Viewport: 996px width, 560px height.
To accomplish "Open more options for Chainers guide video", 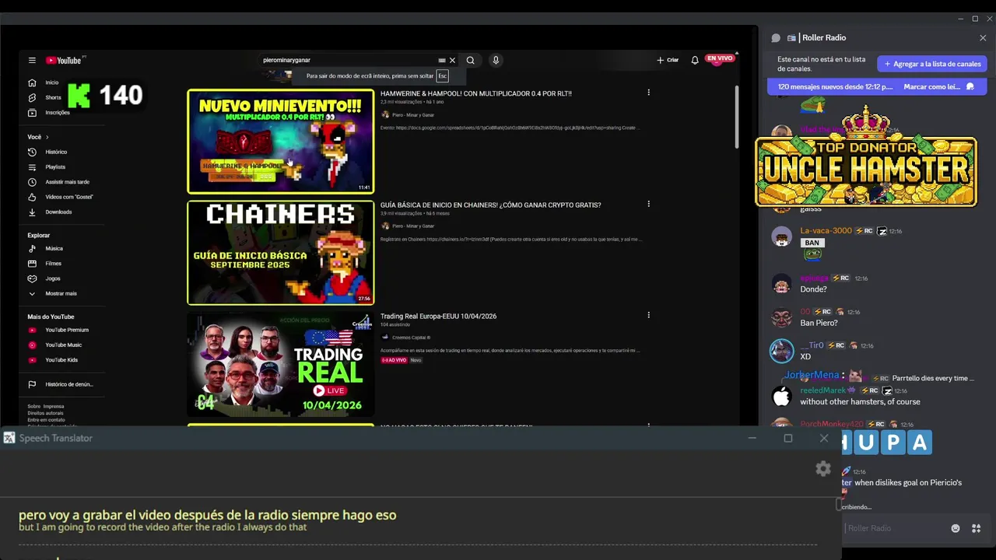I will point(648,204).
